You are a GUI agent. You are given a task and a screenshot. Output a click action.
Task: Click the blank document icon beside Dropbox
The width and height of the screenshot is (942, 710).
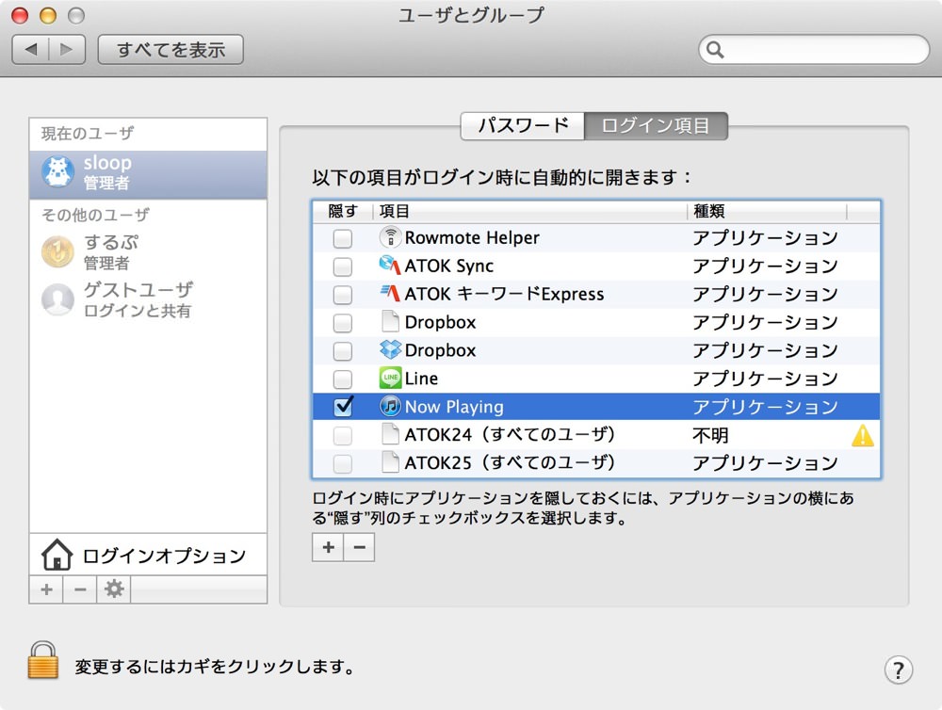391,321
